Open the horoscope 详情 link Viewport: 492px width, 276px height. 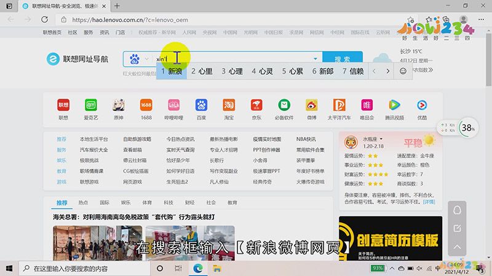429,202
